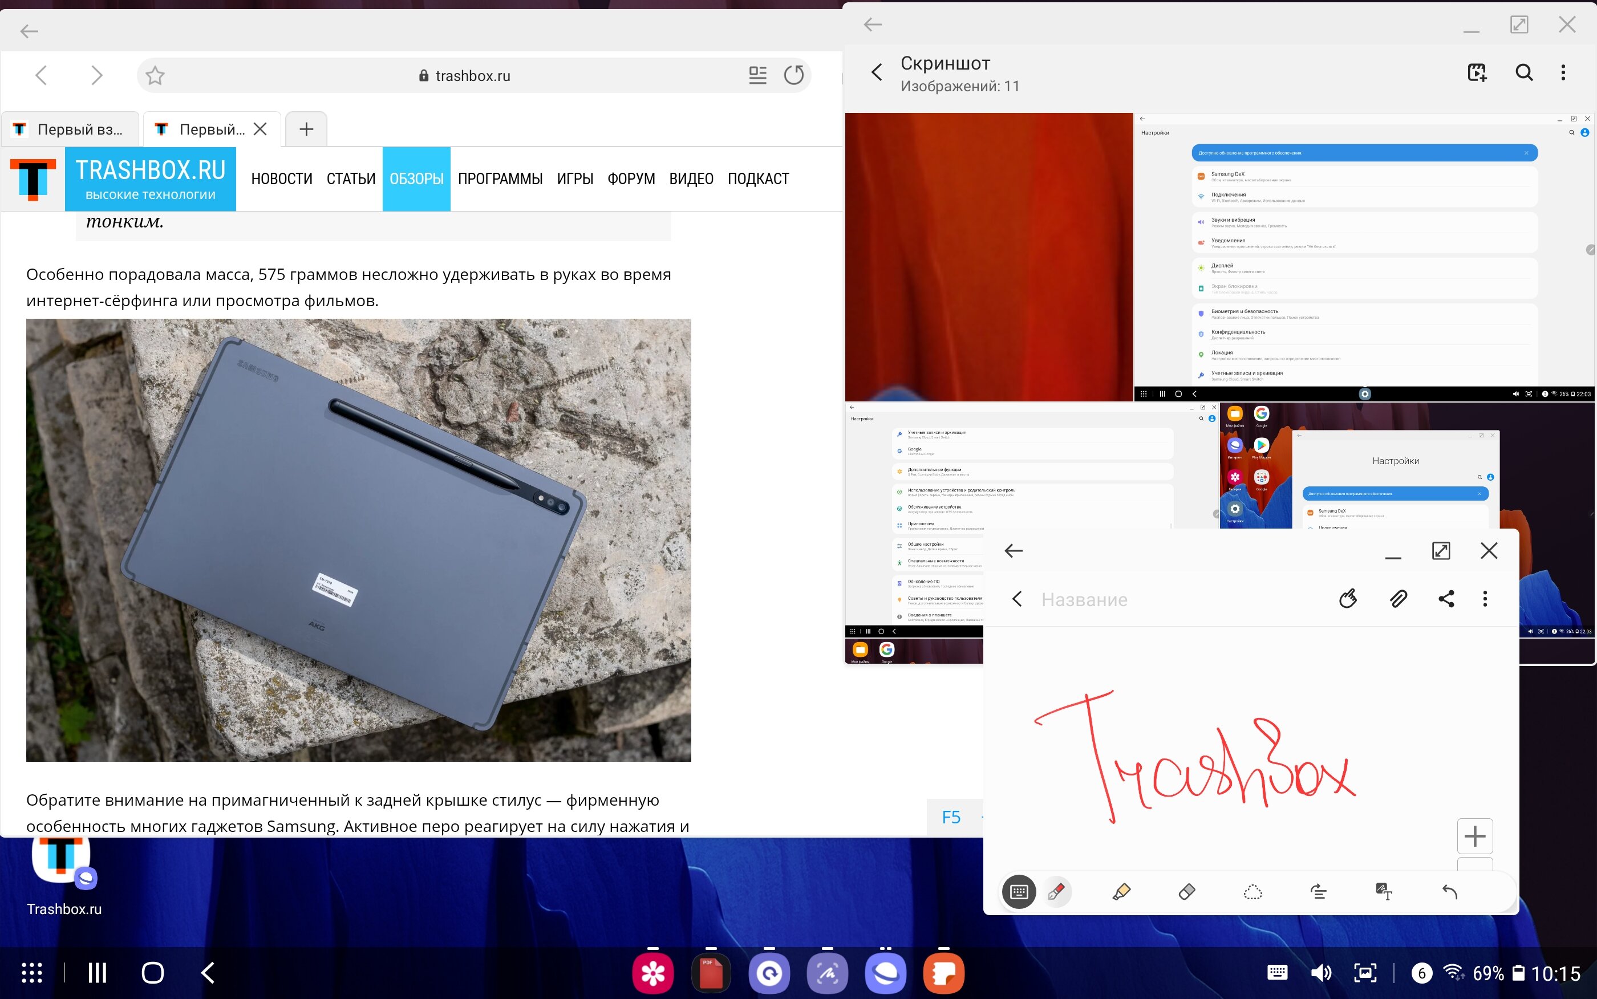Go forward in browser history
Viewport: 1597px width, 999px height.
pos(96,75)
